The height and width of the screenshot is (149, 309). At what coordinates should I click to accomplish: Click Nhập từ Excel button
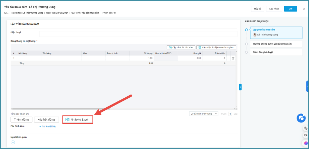[78, 120]
